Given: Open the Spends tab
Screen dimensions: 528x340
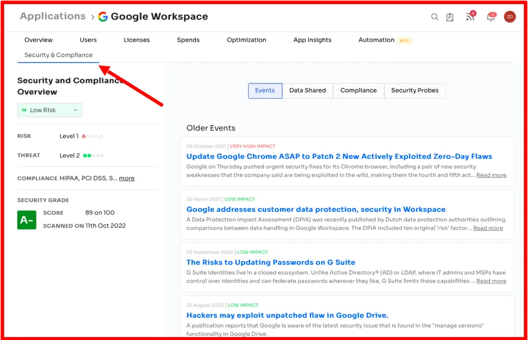Looking at the screenshot, I should [188, 40].
